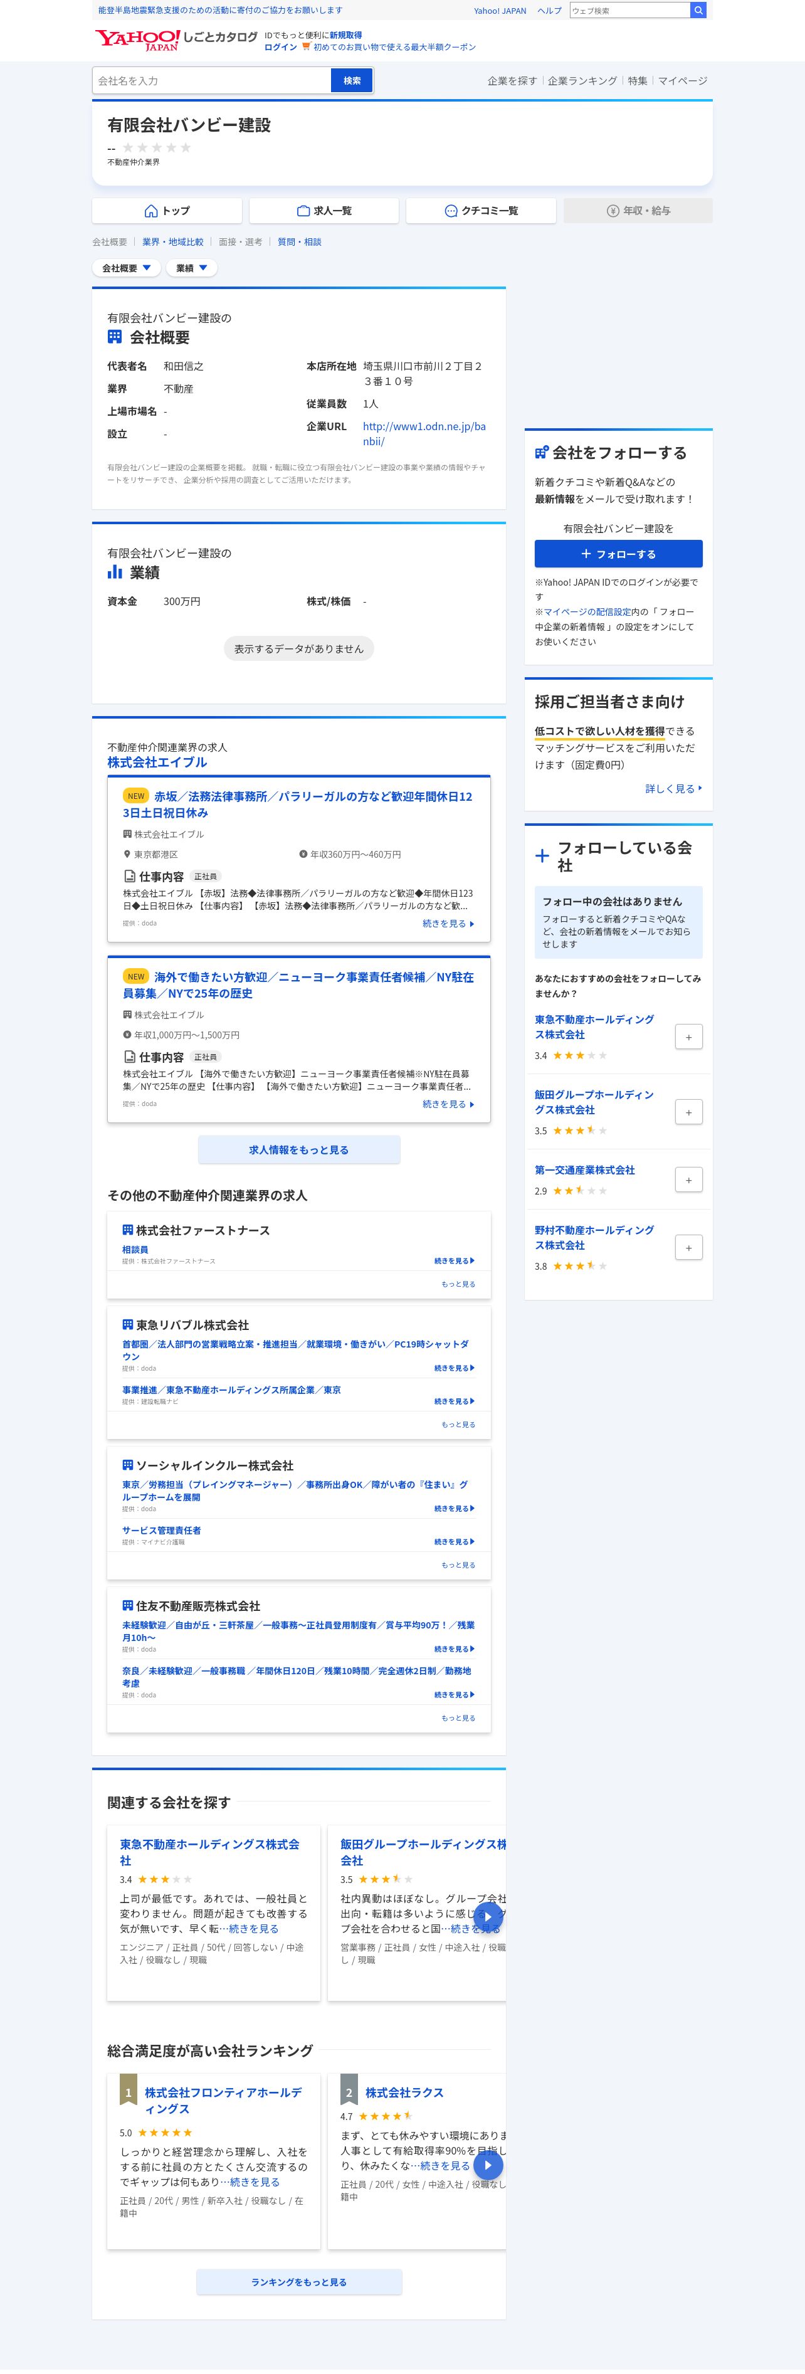Click the フォローする button
The height and width of the screenshot is (2374, 805).
click(619, 554)
